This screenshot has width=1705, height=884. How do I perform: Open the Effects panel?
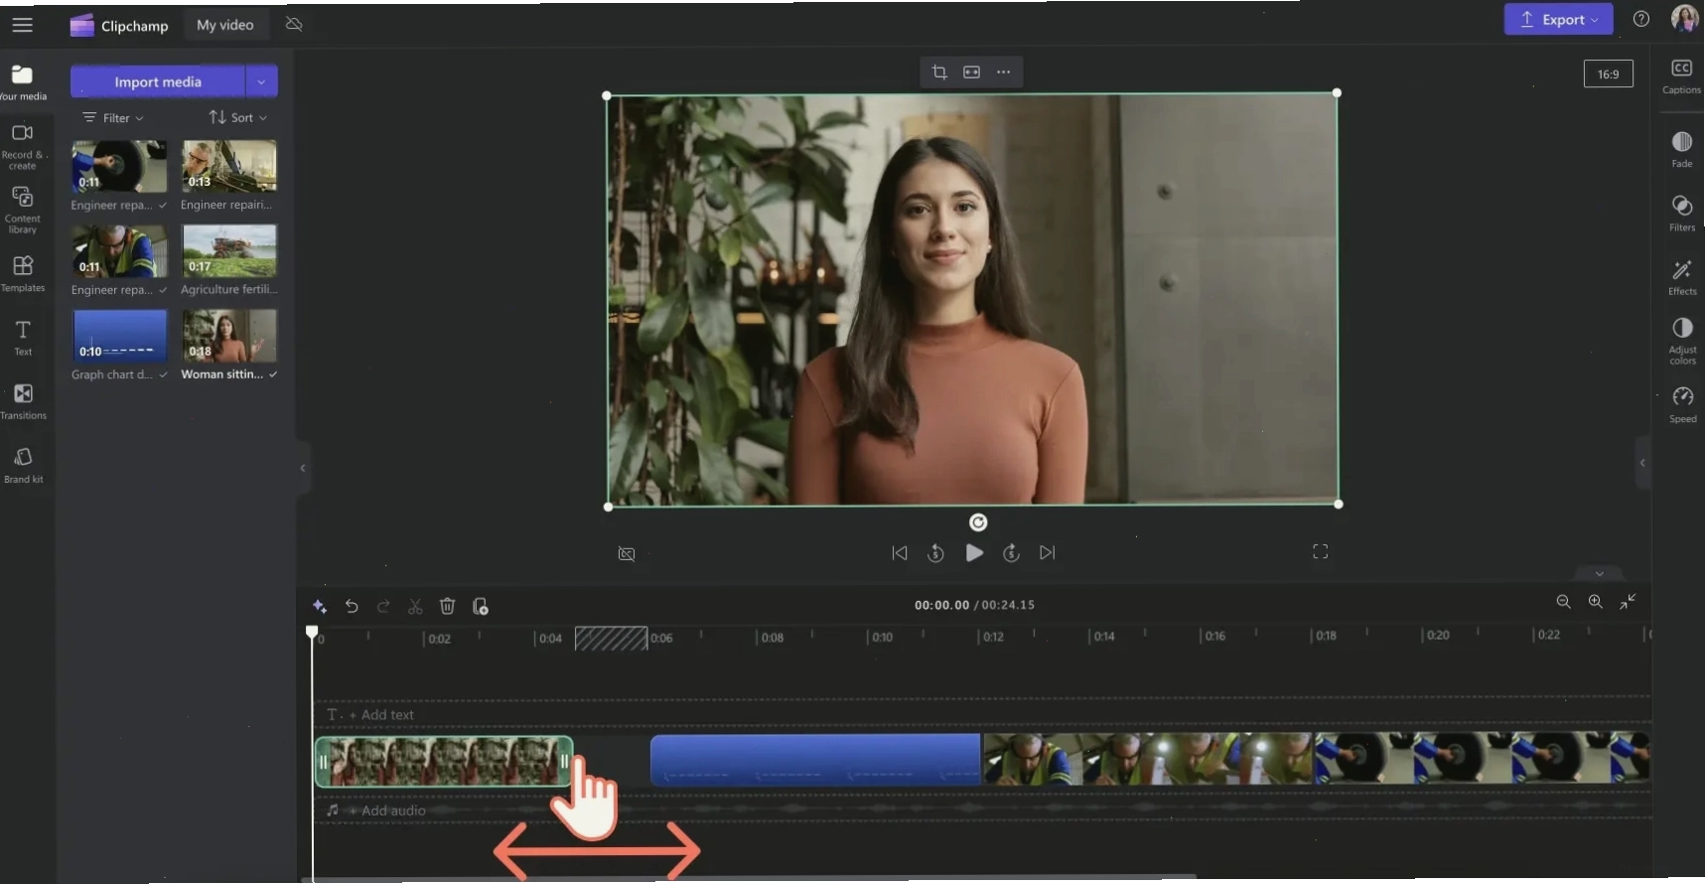click(1682, 277)
